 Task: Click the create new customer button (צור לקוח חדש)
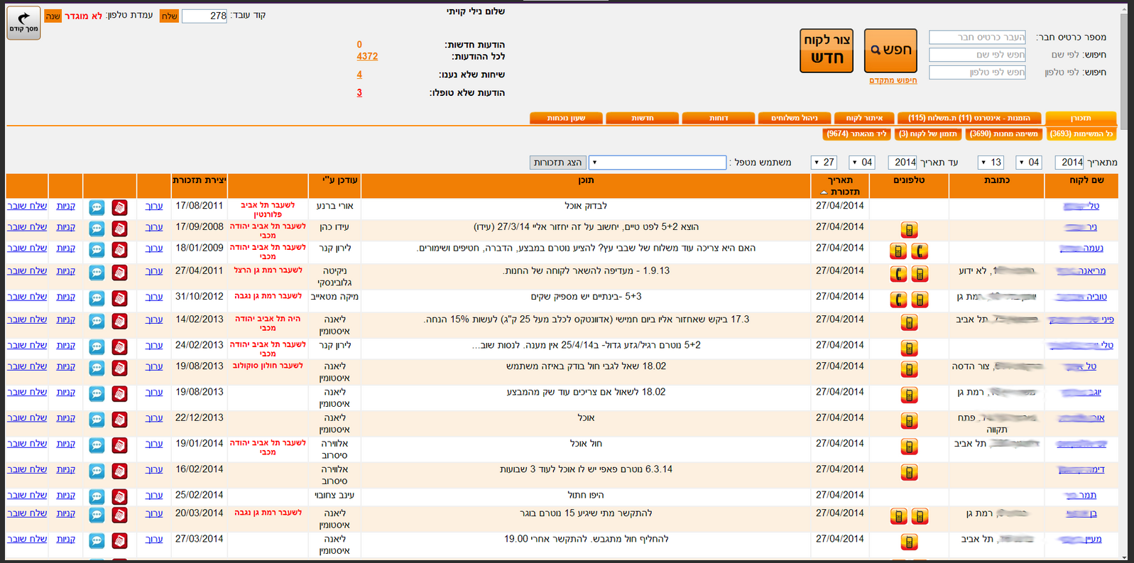click(827, 50)
